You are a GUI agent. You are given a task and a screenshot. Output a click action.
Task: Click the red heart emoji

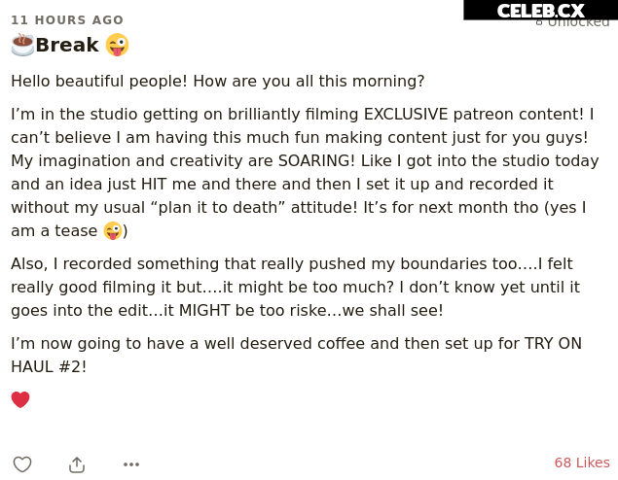20,399
